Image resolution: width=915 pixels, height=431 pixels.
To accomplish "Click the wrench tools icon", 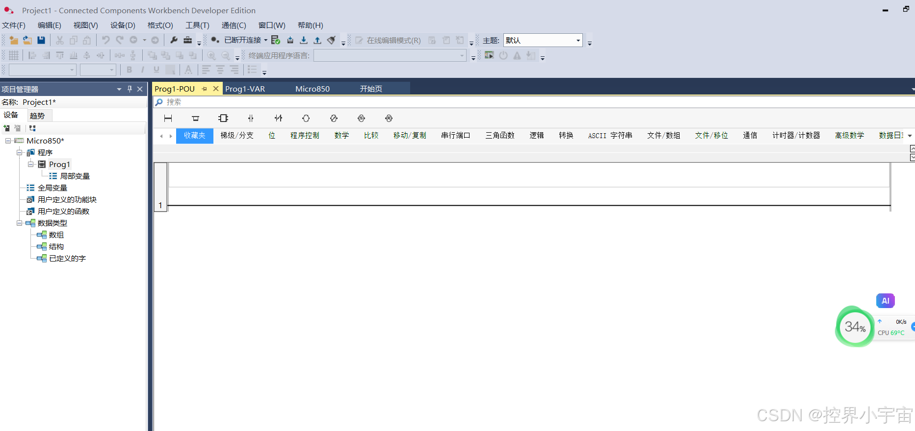I will (x=174, y=40).
